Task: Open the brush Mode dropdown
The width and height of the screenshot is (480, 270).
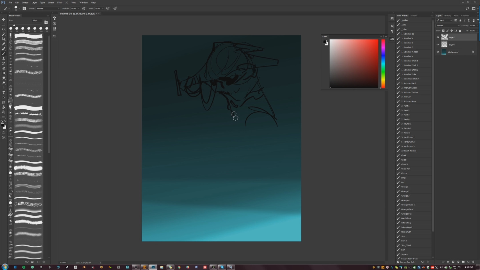Action: pyautogui.click(x=48, y=9)
